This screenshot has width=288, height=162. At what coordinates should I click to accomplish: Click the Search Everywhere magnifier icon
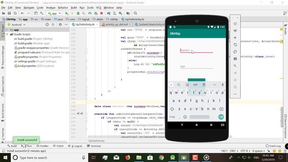coord(135,13)
